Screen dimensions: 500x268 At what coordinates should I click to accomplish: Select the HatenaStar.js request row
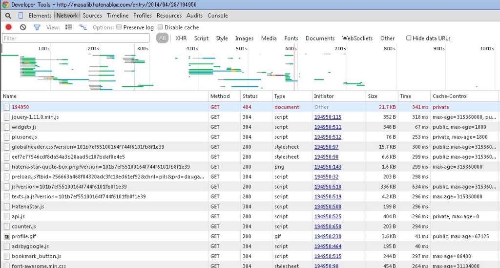click(x=250, y=207)
